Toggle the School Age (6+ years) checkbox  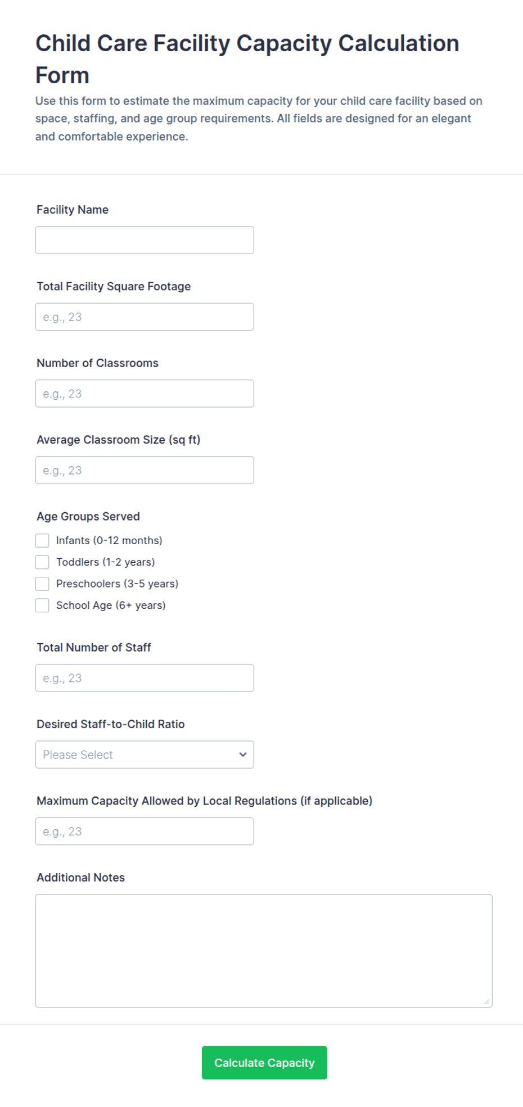[42, 606]
